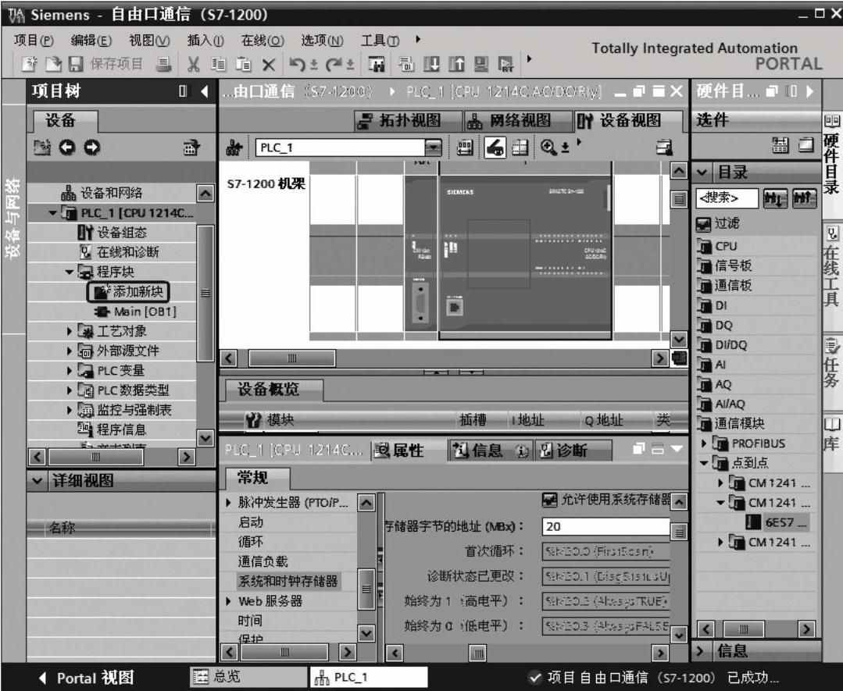This screenshot has width=843, height=691.
Task: Switch to Portal 视图
Action: pyautogui.click(x=87, y=678)
